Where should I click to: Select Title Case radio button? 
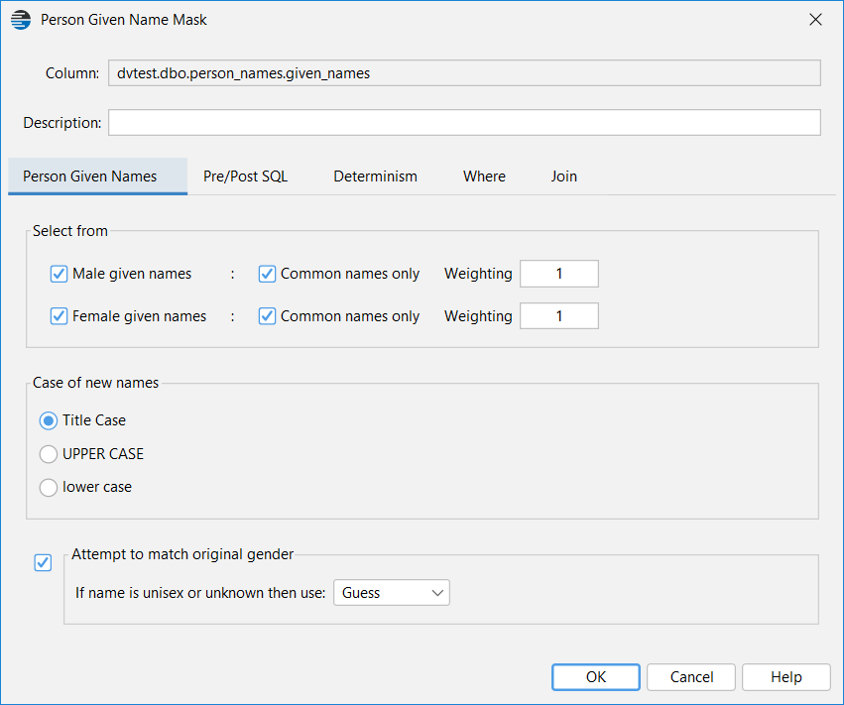click(x=49, y=420)
